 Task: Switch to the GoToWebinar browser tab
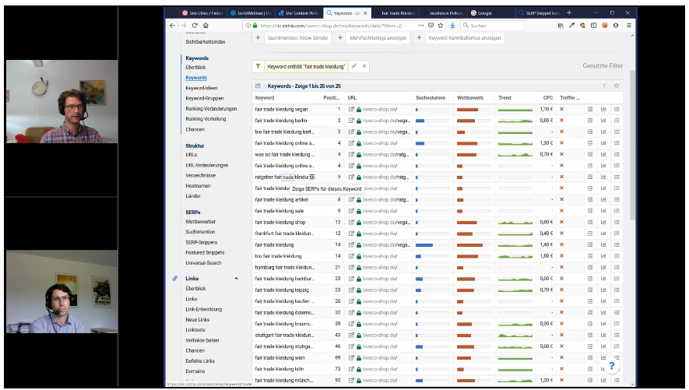point(251,13)
